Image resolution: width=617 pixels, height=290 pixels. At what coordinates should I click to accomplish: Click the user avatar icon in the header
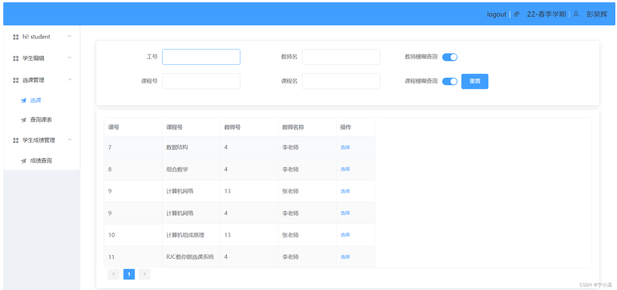(576, 14)
